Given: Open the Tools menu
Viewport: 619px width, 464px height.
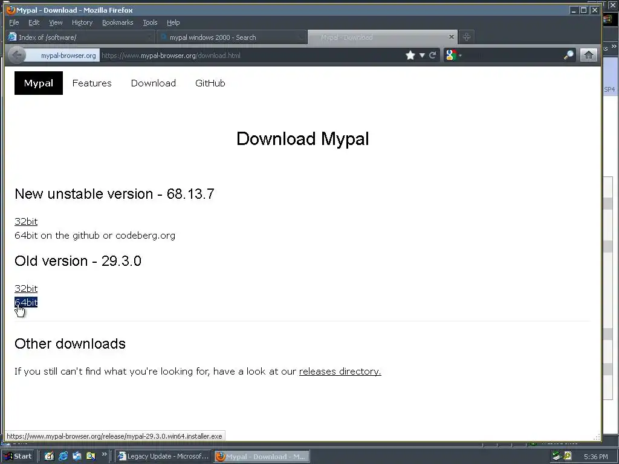Looking at the screenshot, I should click(x=150, y=22).
